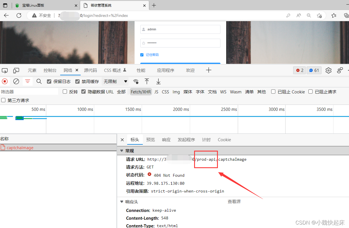Uncheck 记住密码 on the login form
Image resolution: width=349 pixels, height=228 pixels.
142,55
